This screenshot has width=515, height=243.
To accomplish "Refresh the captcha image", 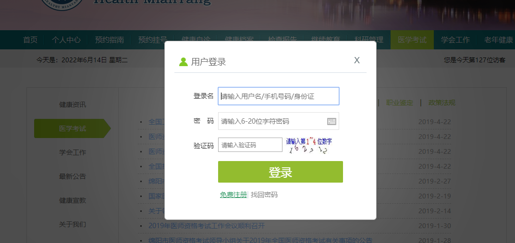I will pos(308,146).
